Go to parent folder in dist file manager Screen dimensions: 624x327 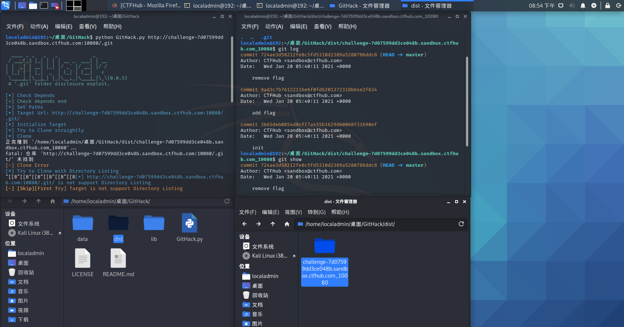[273, 224]
